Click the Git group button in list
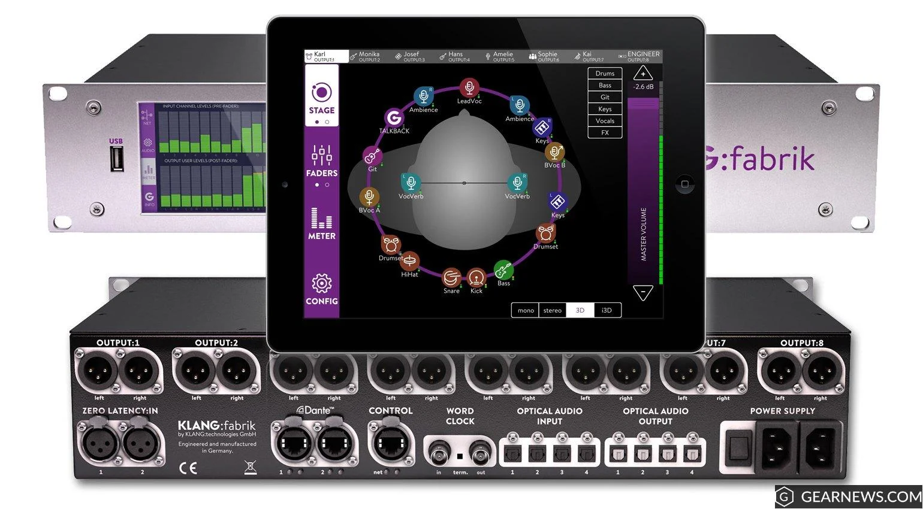923x509 pixels. 605,97
